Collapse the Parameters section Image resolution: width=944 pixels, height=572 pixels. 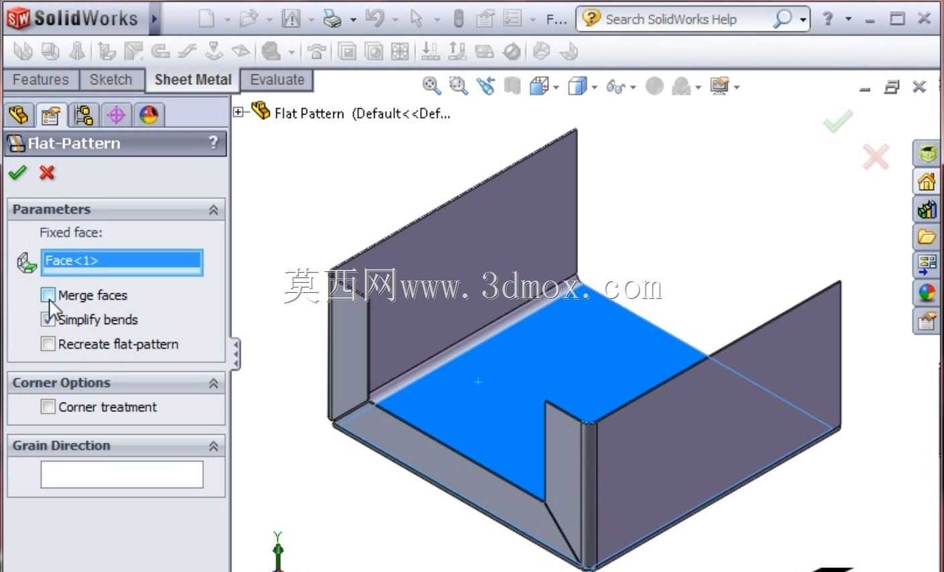214,210
